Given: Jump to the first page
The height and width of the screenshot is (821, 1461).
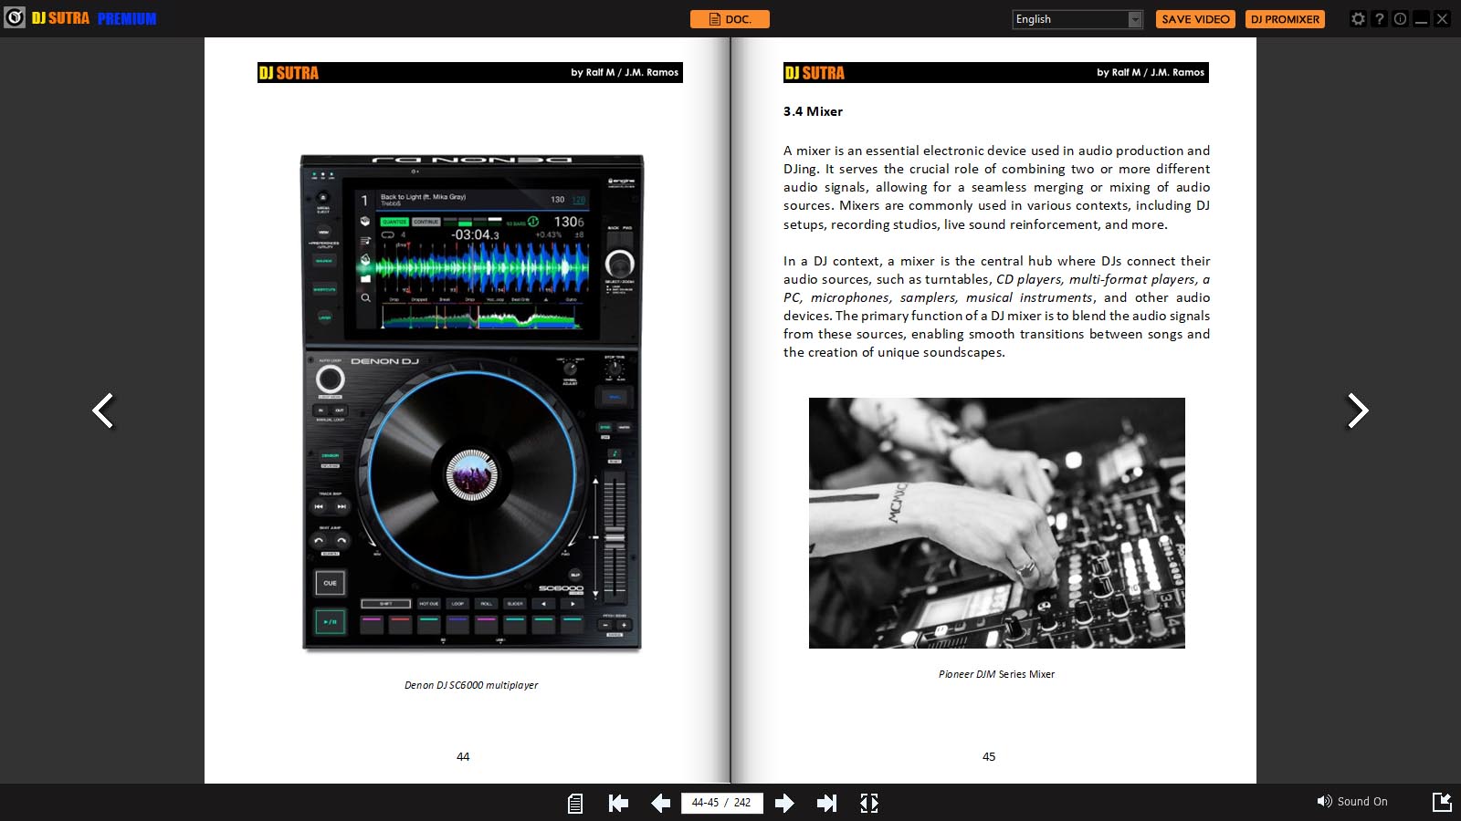Looking at the screenshot, I should (x=618, y=803).
